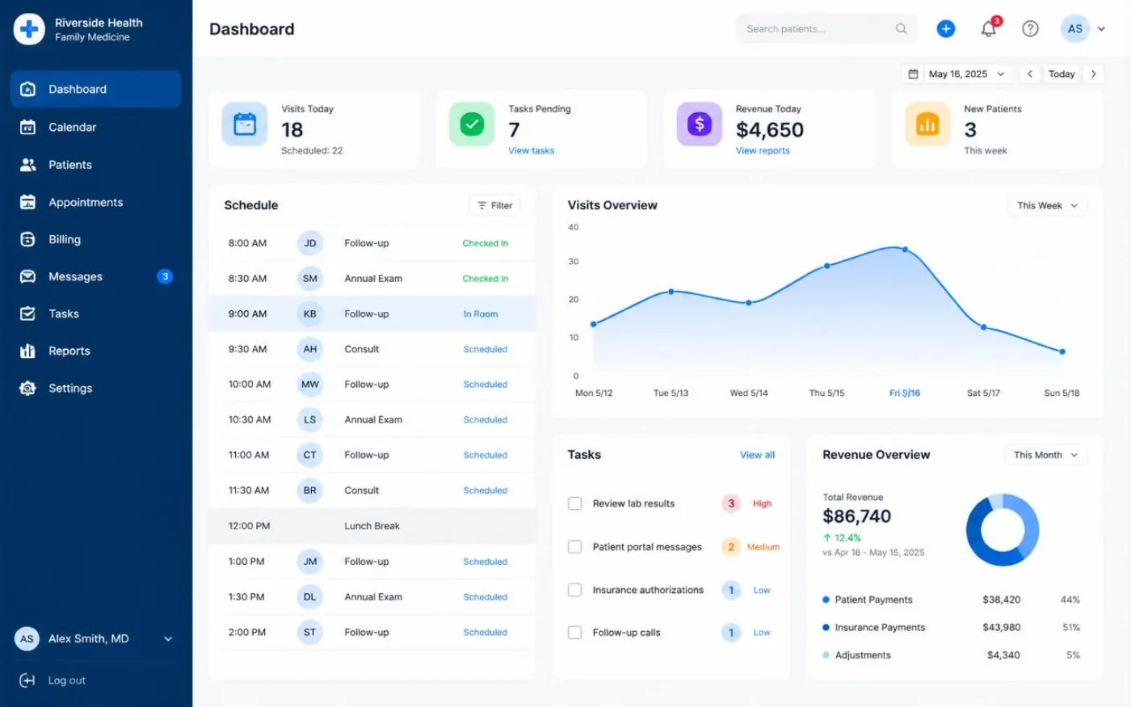1131x707 pixels.
Task: Click the Dashboard home icon in sidebar
Action: 27,89
